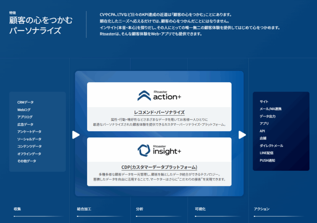Select the アクション stage label
The image size is (317, 223).
262,209
